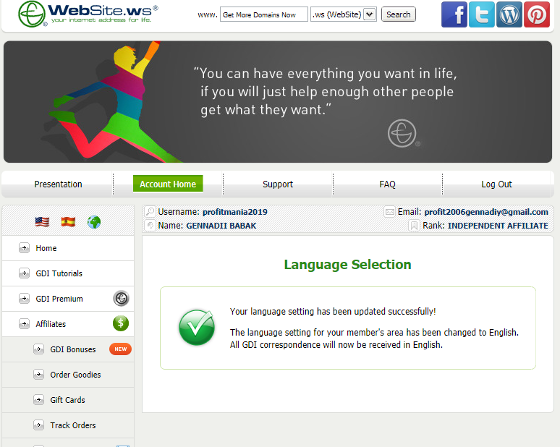Click the 'updated successfully' message text
This screenshot has width=560, height=447.
click(x=333, y=311)
